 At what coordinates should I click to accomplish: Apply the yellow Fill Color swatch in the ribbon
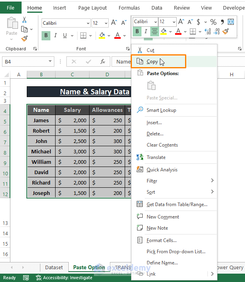[102, 36]
